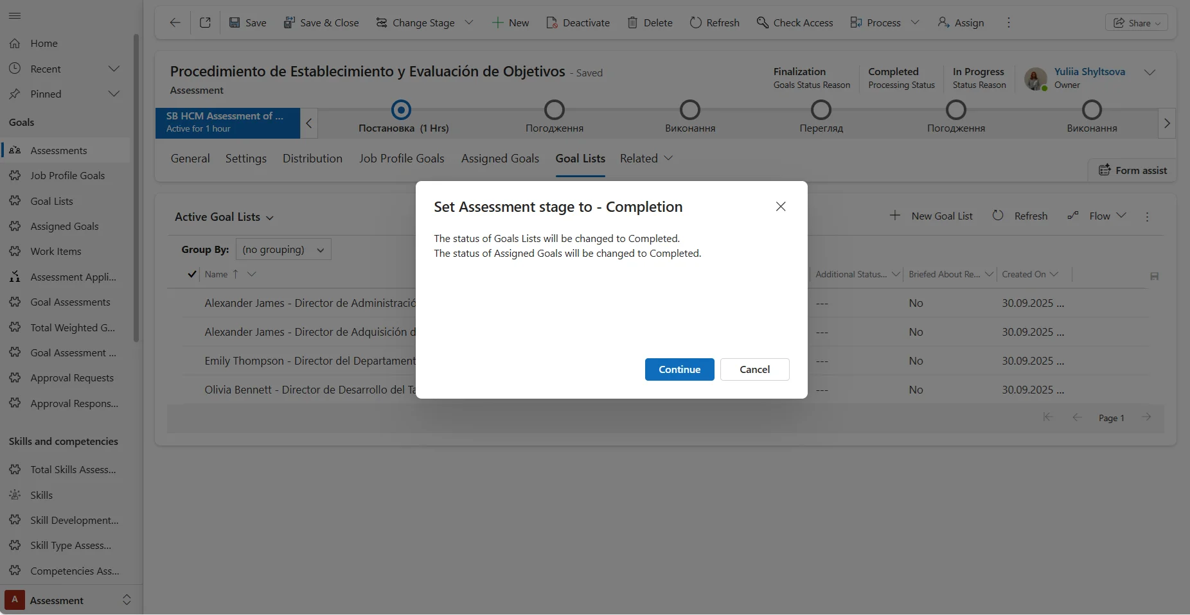Click the hamburger menu icon in sidebar
The image size is (1190, 615).
pos(15,16)
